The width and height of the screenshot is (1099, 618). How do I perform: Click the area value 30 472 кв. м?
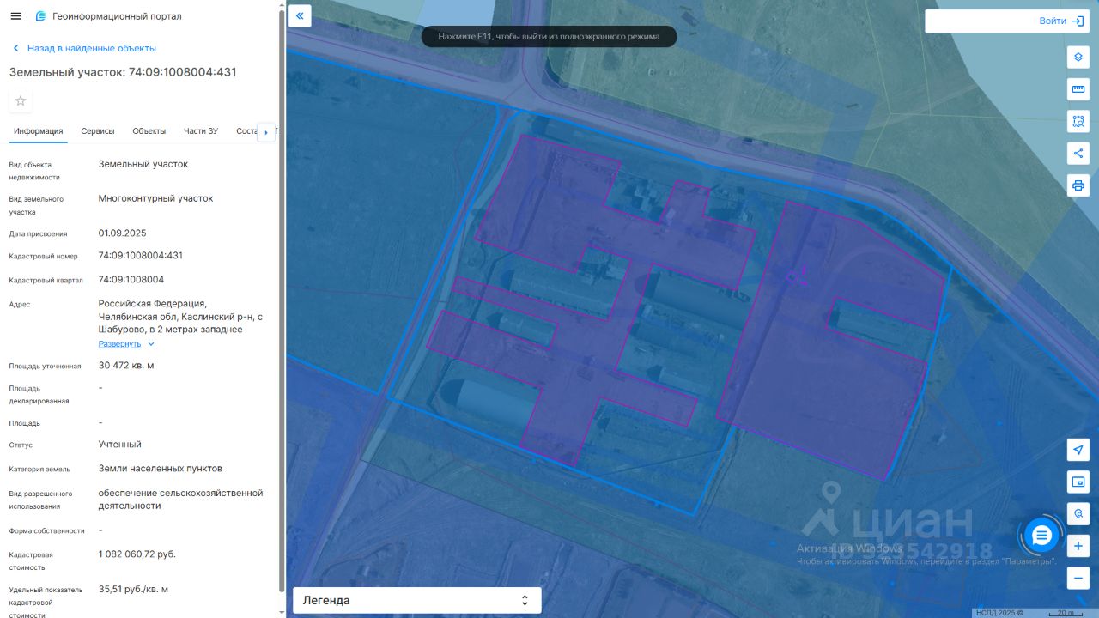click(126, 366)
